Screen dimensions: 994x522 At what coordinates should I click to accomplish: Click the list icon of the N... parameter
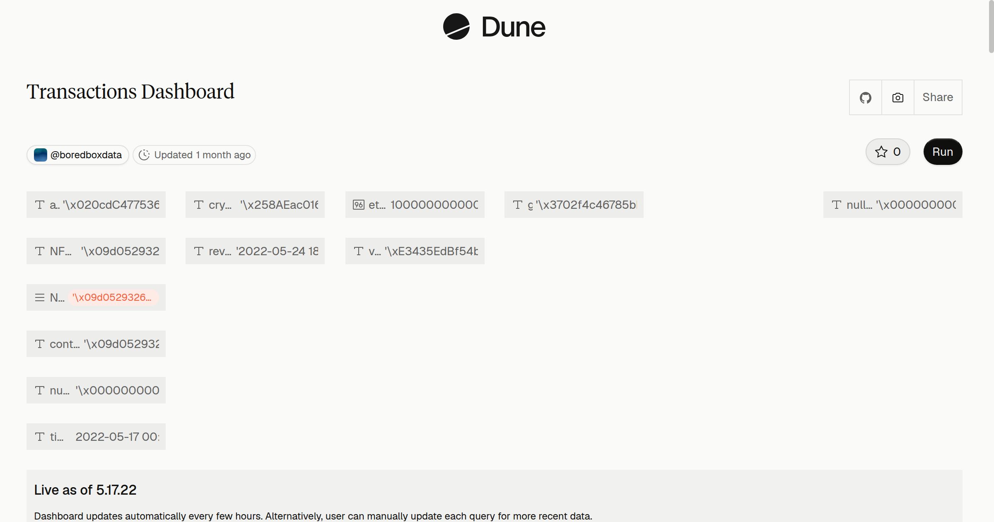click(x=40, y=297)
